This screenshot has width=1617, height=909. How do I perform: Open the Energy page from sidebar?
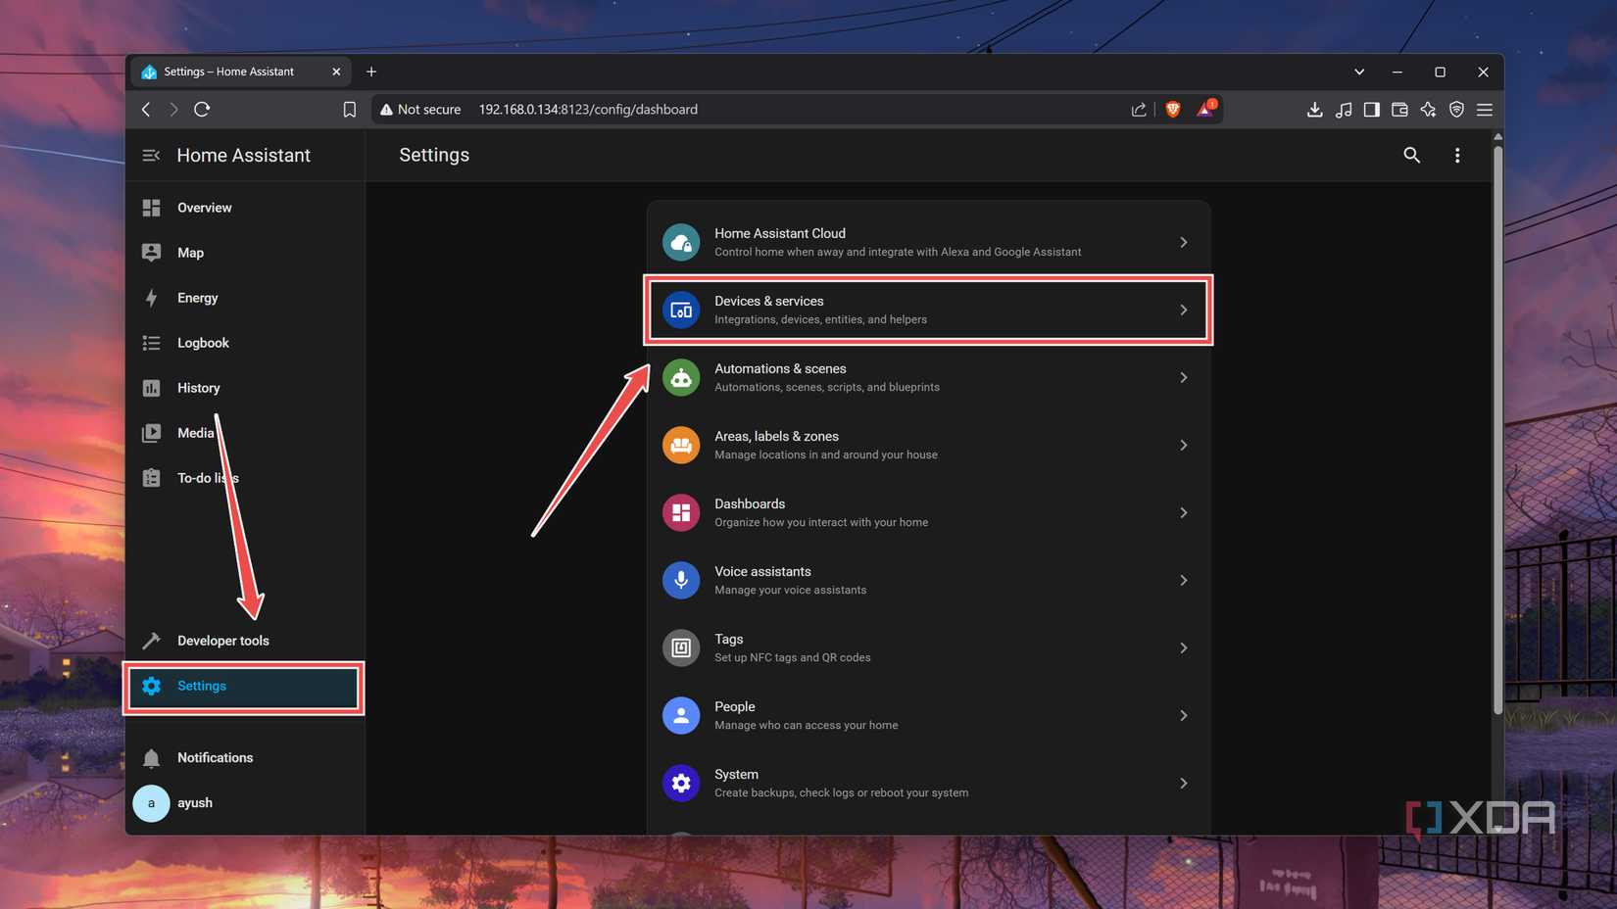point(197,298)
